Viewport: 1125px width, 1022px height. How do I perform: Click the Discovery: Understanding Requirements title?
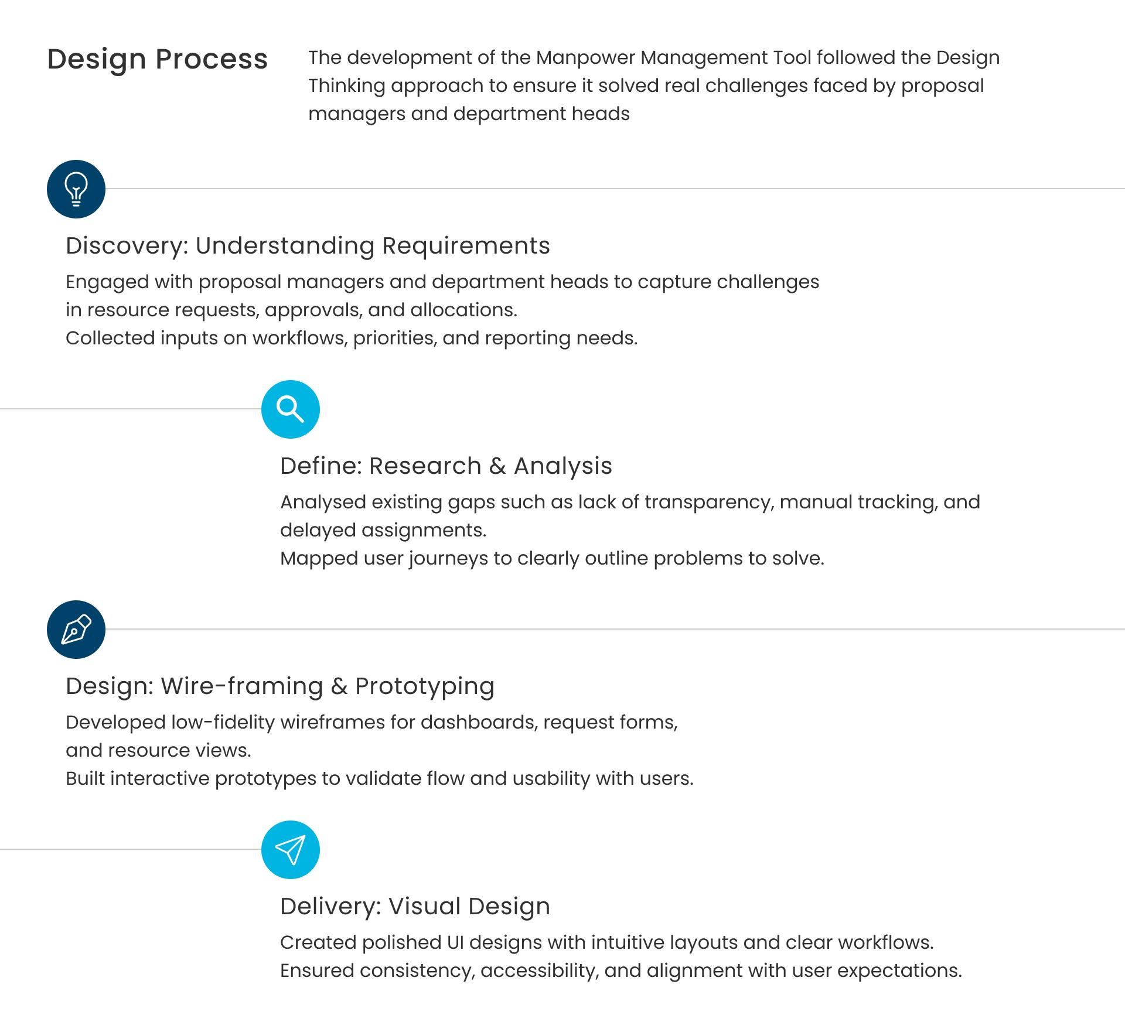(x=308, y=245)
